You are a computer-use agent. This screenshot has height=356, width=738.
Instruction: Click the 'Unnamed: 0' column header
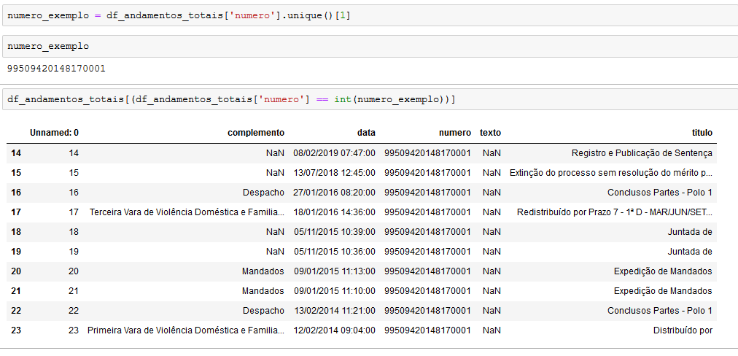point(54,133)
